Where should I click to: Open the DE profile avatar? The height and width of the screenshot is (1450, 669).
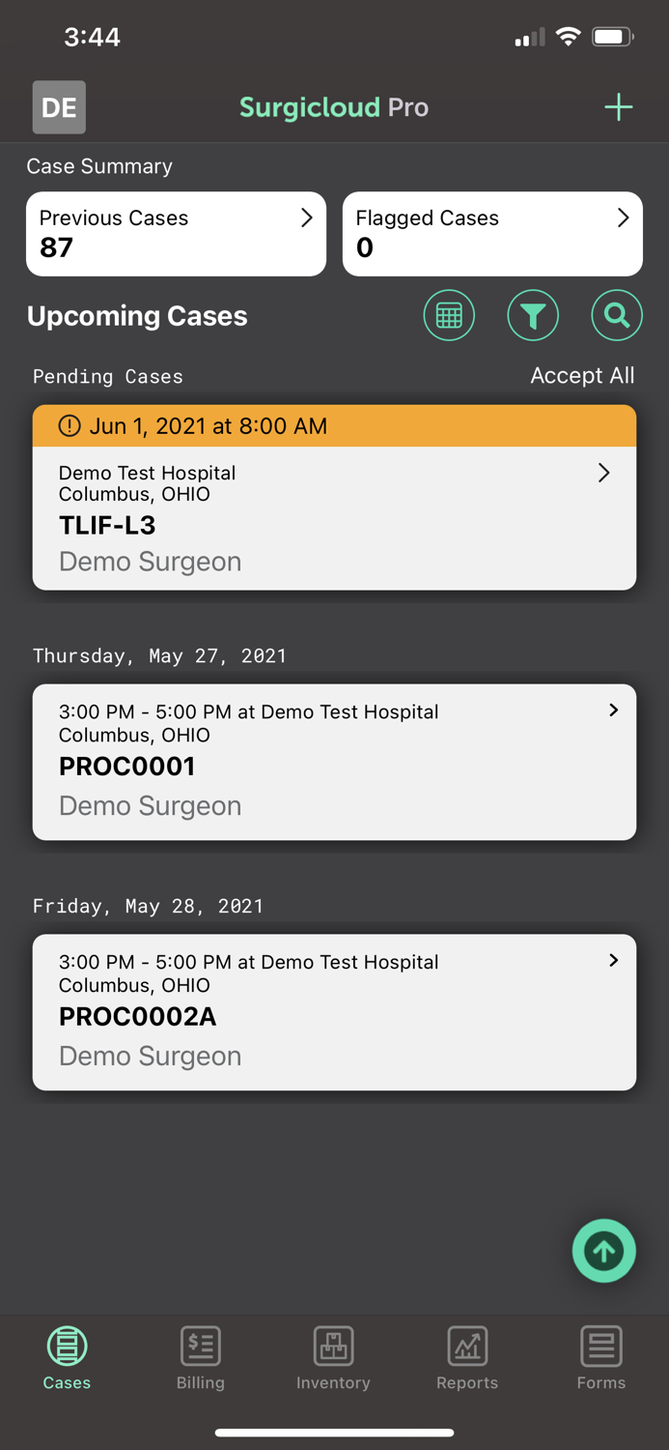click(x=58, y=107)
